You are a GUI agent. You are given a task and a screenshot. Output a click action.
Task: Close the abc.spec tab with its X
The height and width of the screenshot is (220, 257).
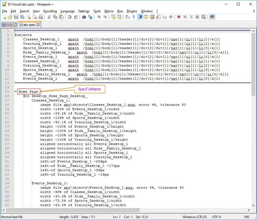click(38, 25)
